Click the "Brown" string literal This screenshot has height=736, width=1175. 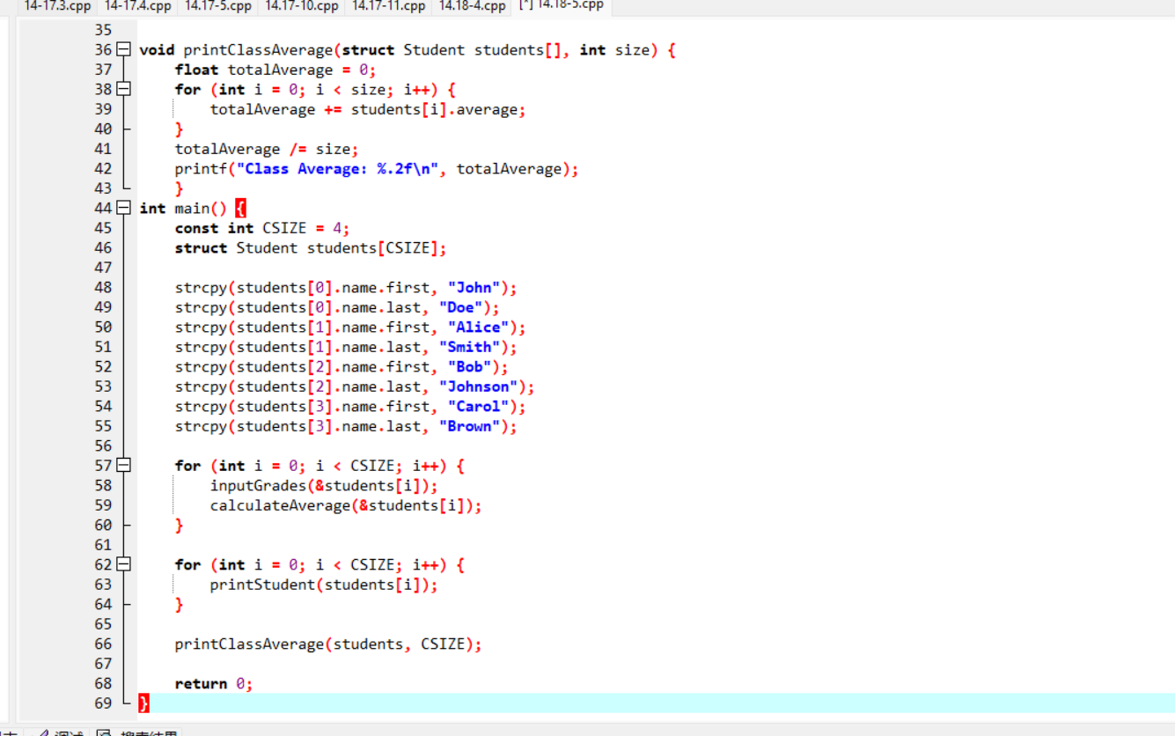click(x=469, y=426)
